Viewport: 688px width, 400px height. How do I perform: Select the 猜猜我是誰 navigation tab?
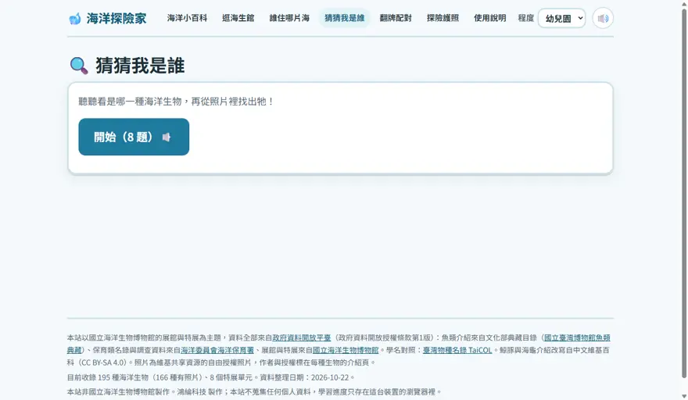click(x=345, y=18)
